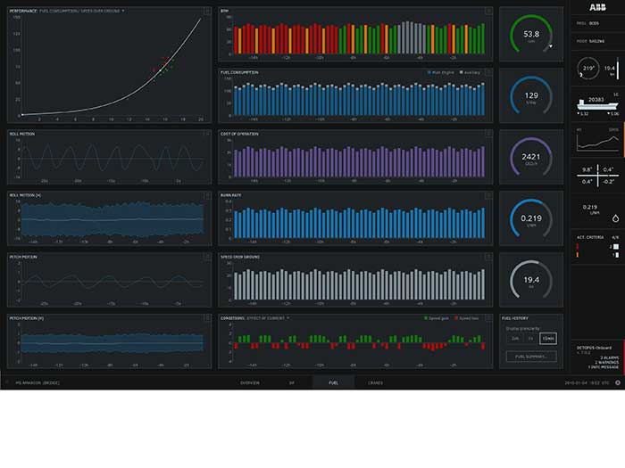Expand the Performance panel corner icon
625x468 pixels.
tap(207, 11)
